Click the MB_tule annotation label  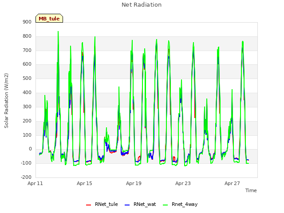(49, 18)
